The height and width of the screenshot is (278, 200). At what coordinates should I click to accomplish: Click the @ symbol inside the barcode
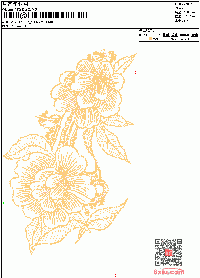pos(23,16)
